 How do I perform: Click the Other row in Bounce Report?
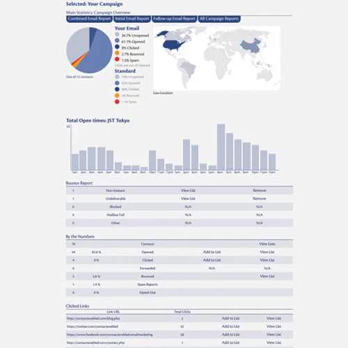point(180,223)
